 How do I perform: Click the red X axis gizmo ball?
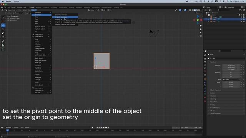tap(201, 20)
